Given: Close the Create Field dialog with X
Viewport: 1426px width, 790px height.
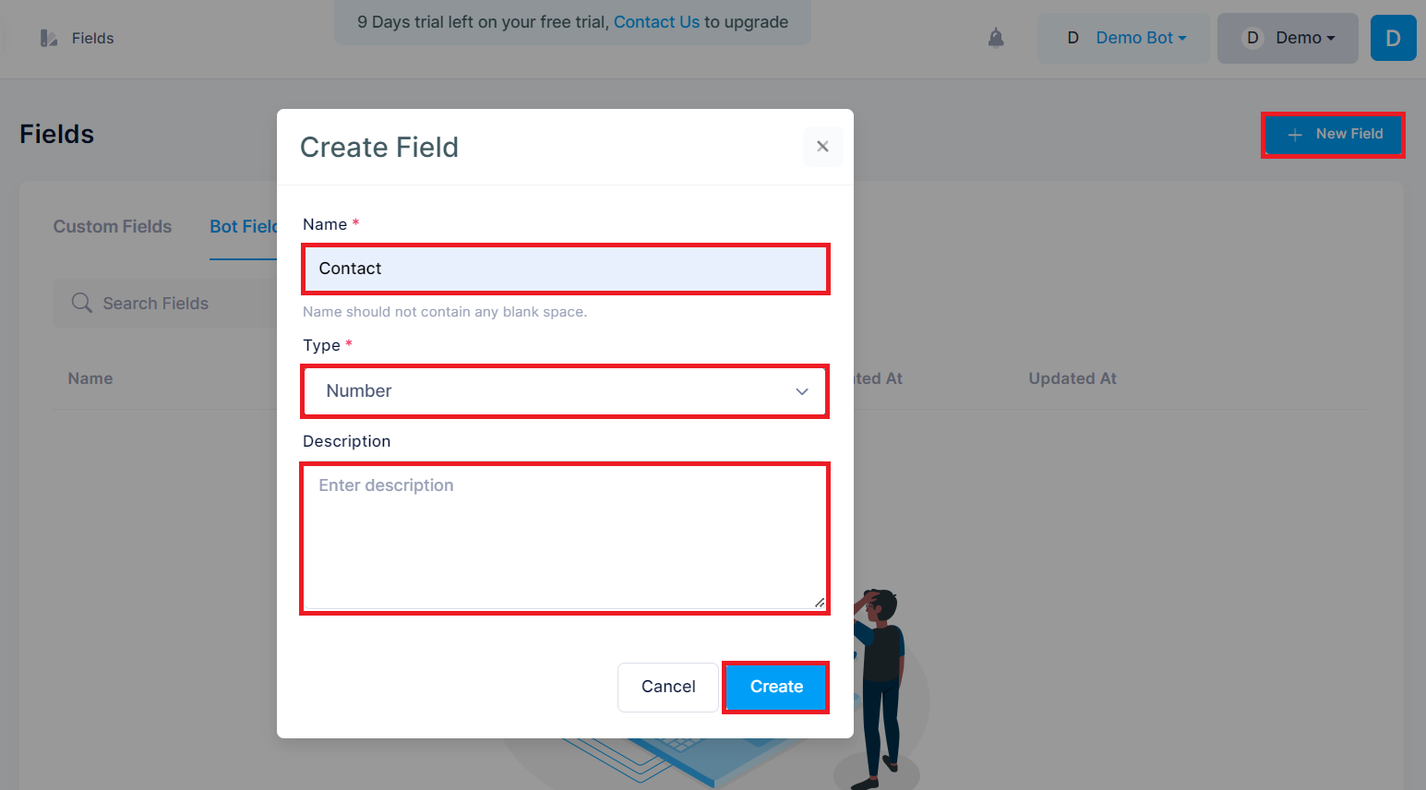Looking at the screenshot, I should tap(823, 147).
